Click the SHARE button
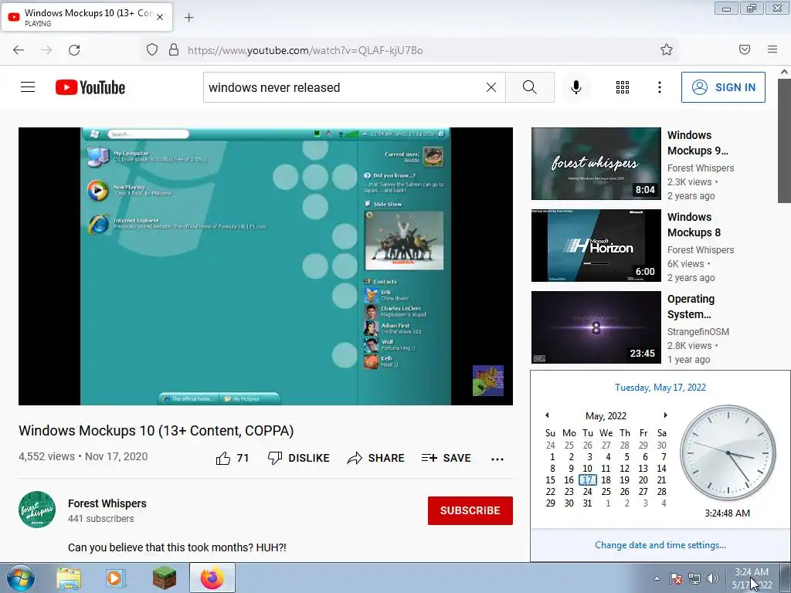This screenshot has width=791, height=593. [376, 458]
